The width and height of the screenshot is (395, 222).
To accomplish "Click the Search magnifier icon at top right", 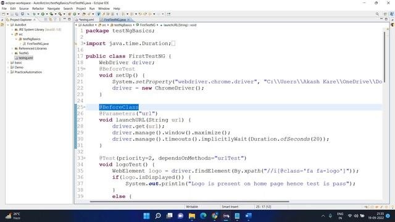I will [377, 14].
